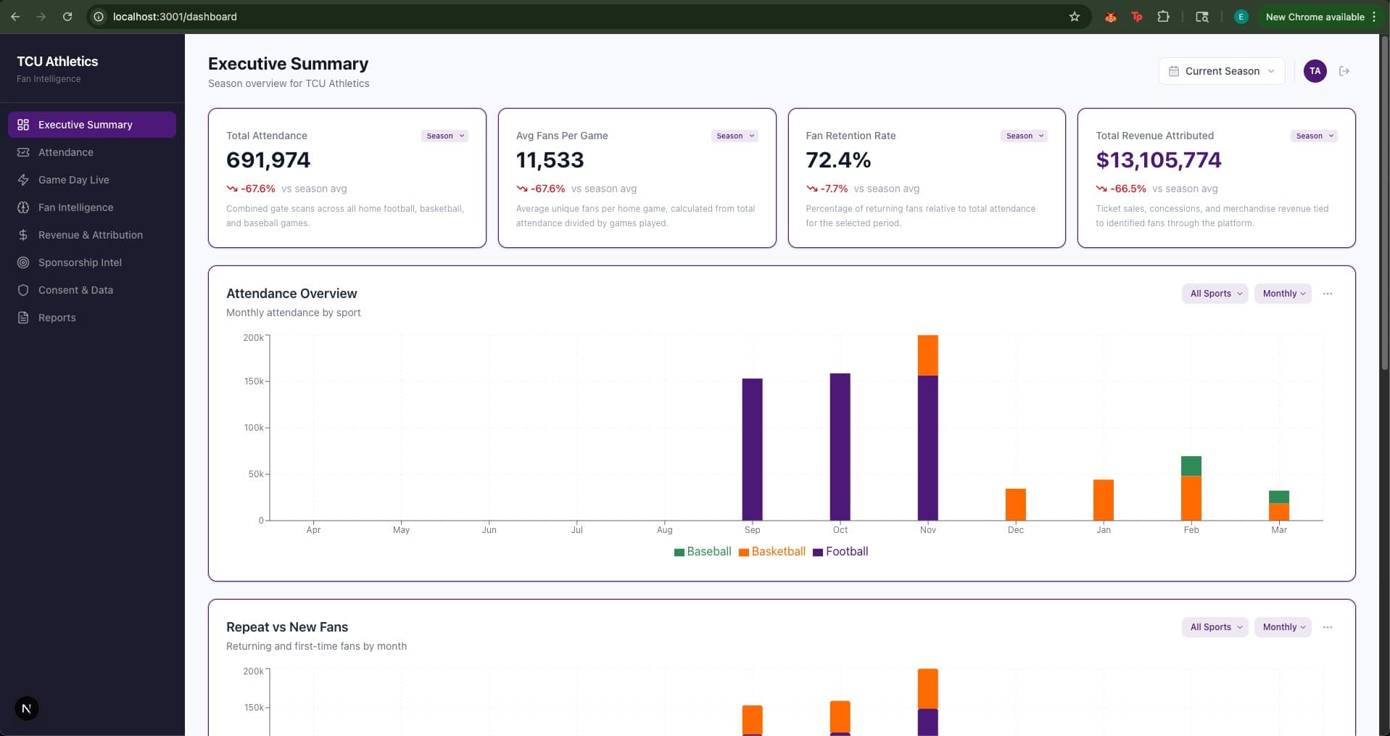1390x736 pixels.
Task: Click the Repeat vs New Fans heading
Action: point(287,627)
